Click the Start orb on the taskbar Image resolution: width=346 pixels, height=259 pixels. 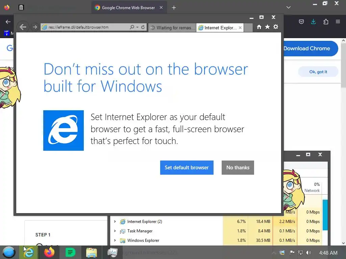click(9, 252)
